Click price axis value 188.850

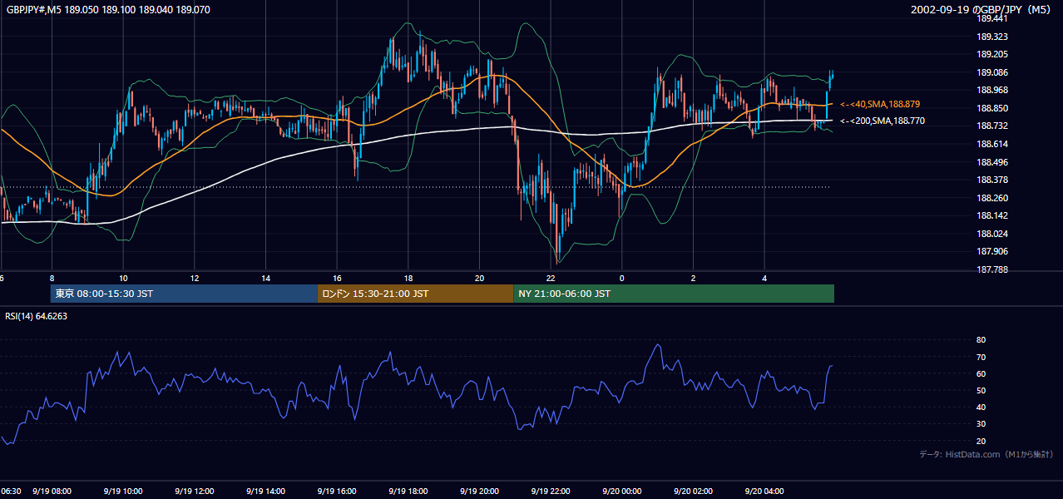pos(992,108)
